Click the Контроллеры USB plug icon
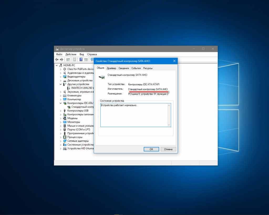The width and height of the screenshot is (269, 215). (65, 111)
